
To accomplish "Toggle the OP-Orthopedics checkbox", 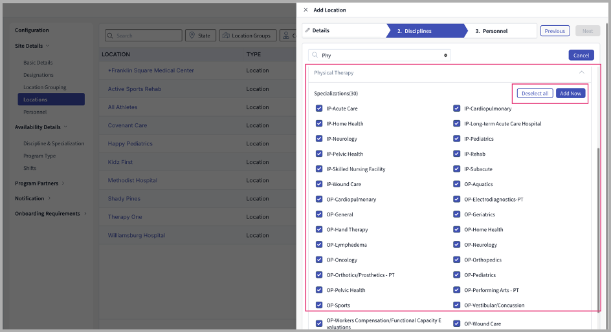I will point(457,260).
